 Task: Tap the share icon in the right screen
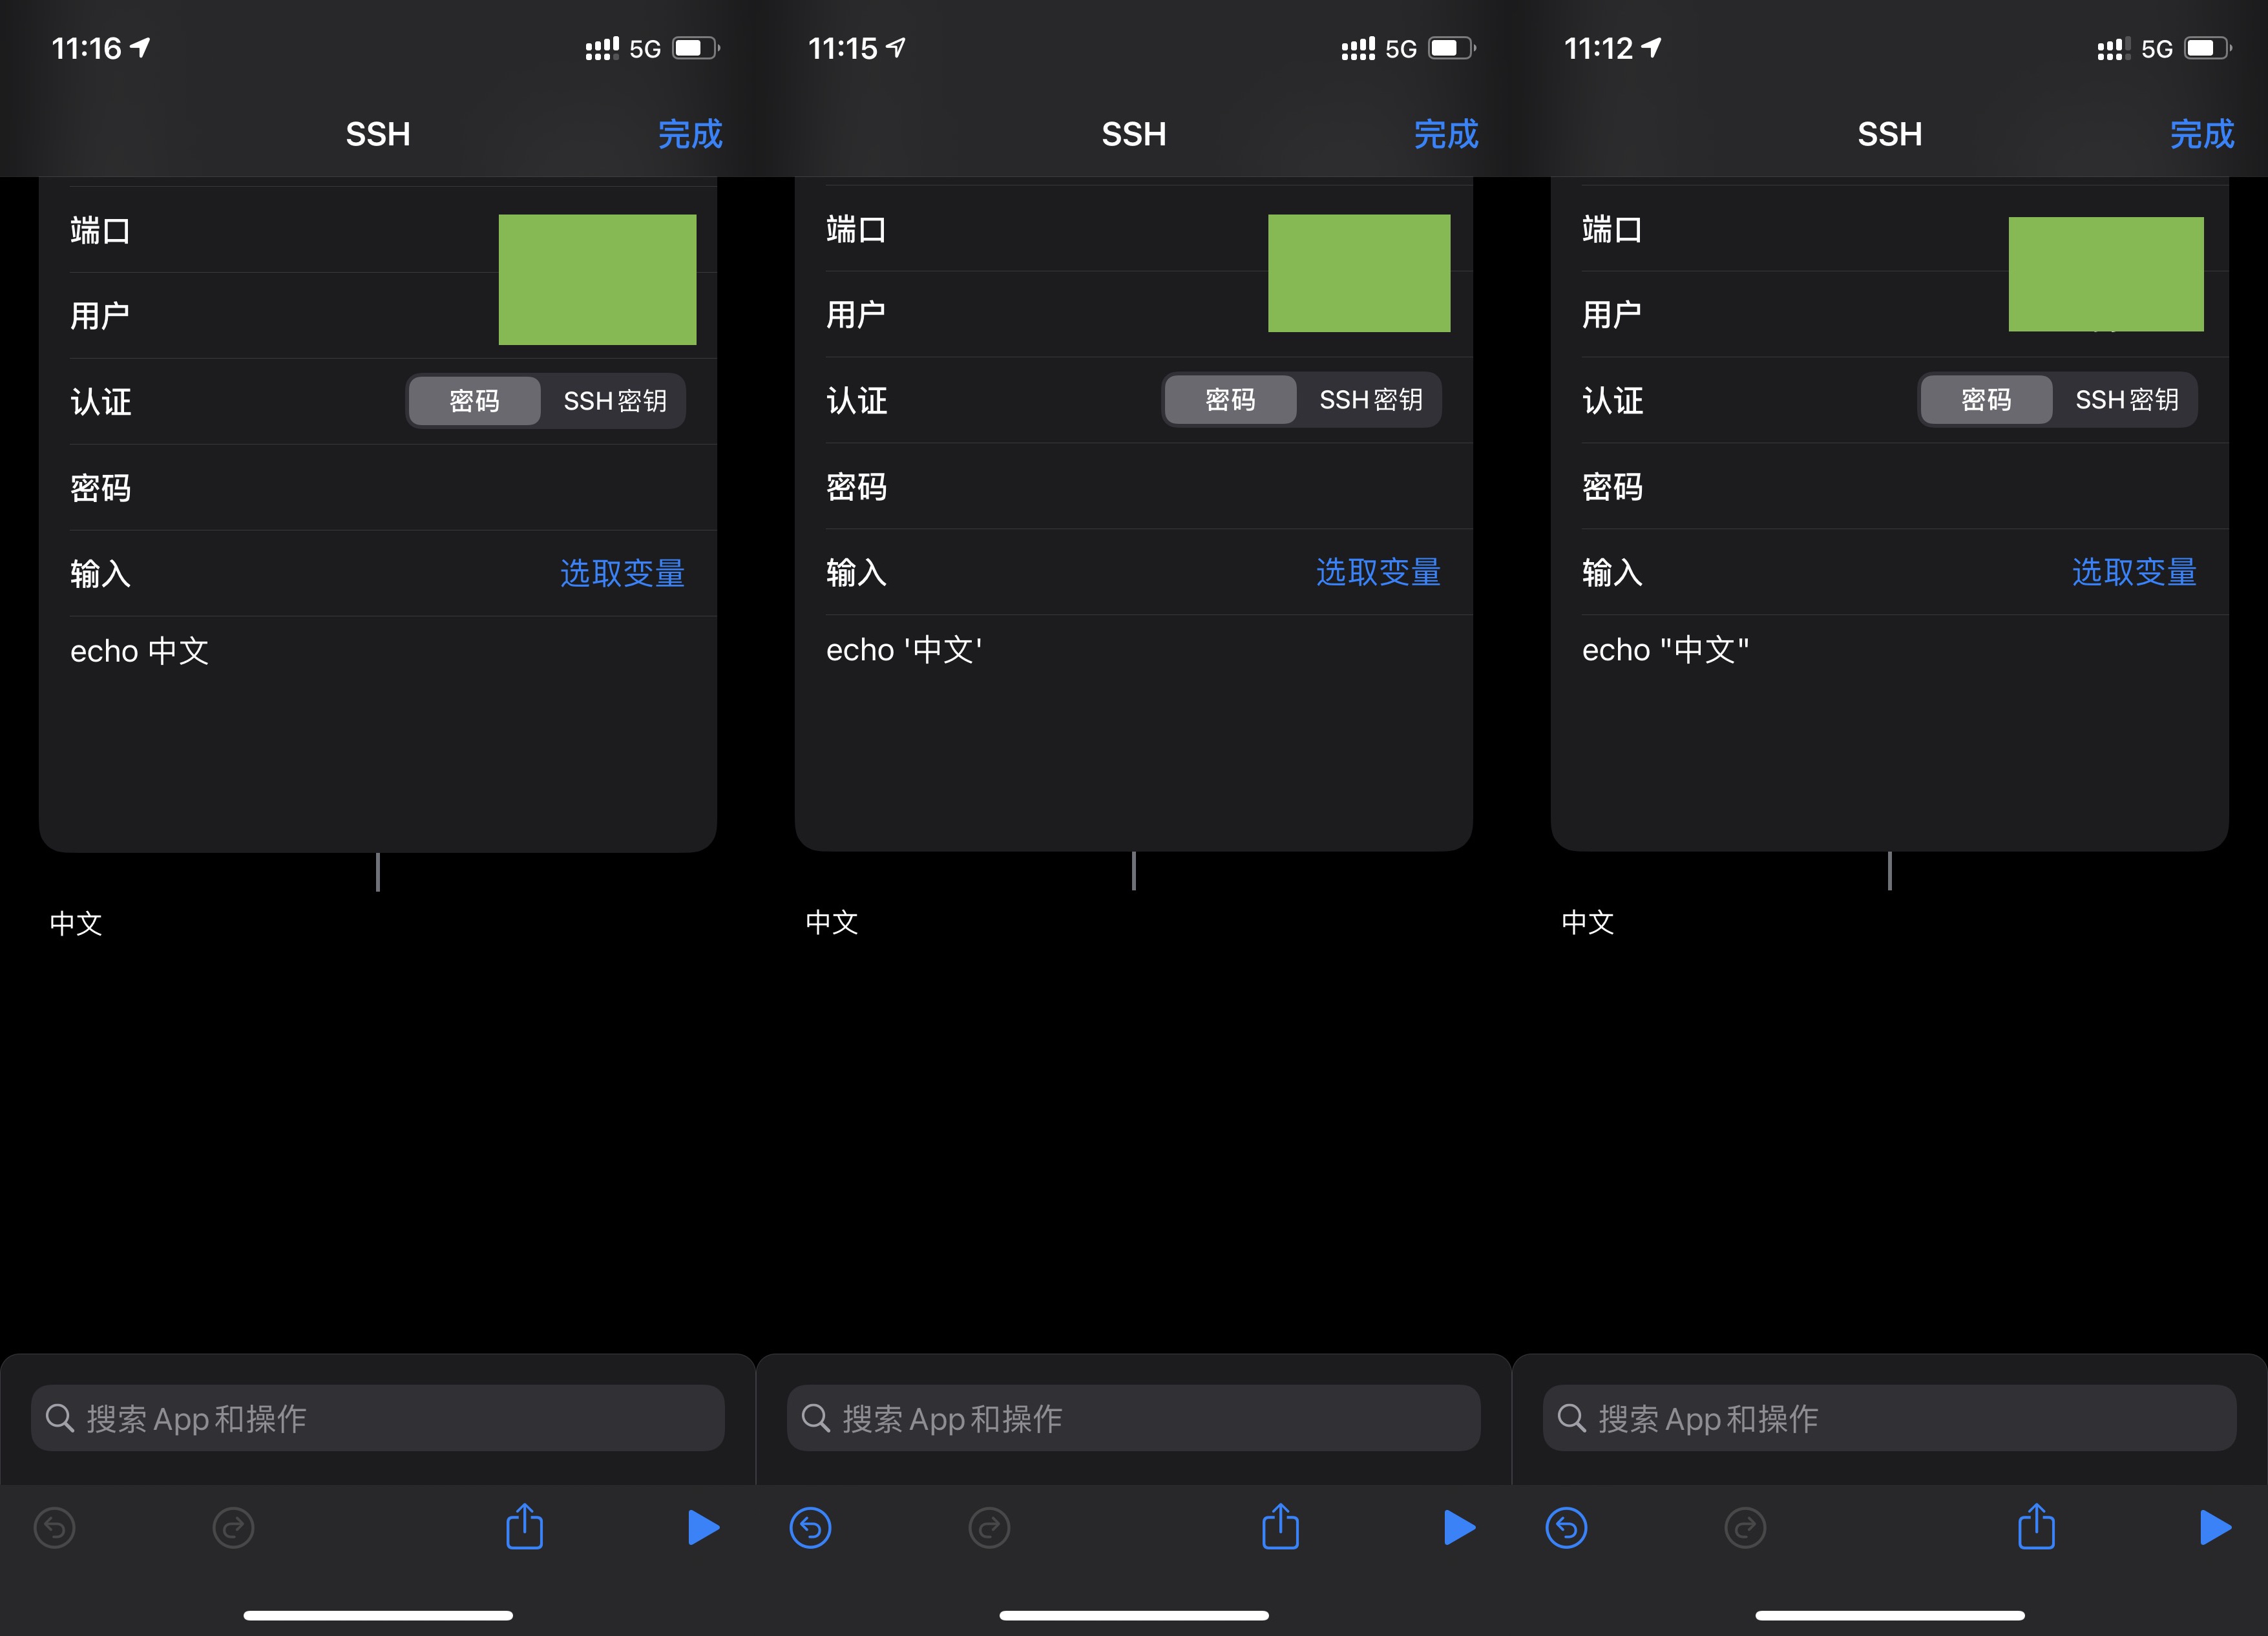(x=2036, y=1527)
